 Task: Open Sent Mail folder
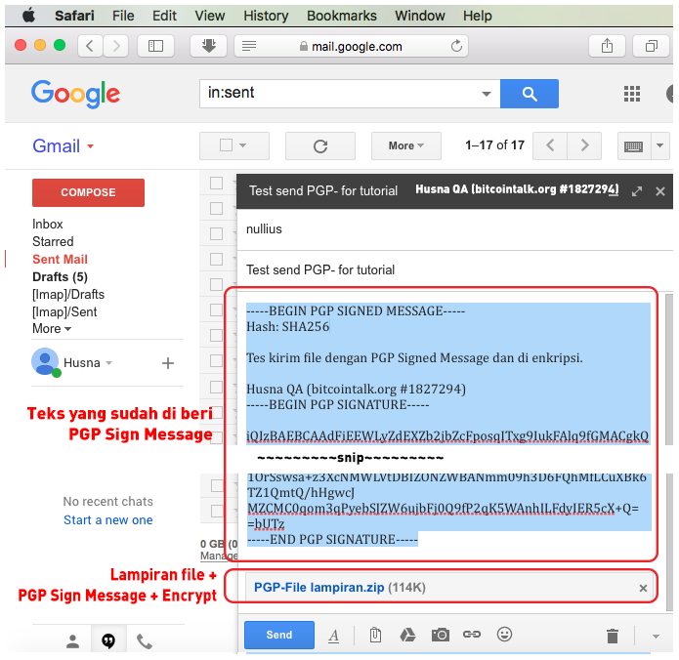pyautogui.click(x=61, y=260)
